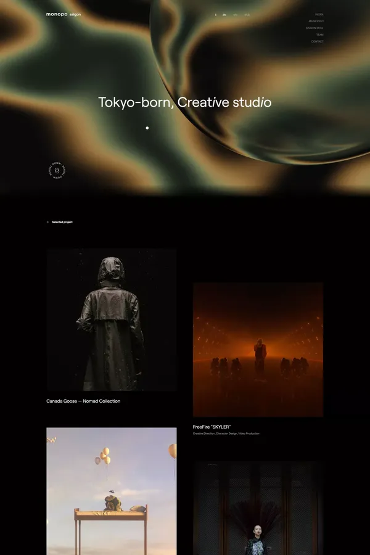Click the Selected project label
370x555 pixels.
click(x=62, y=222)
